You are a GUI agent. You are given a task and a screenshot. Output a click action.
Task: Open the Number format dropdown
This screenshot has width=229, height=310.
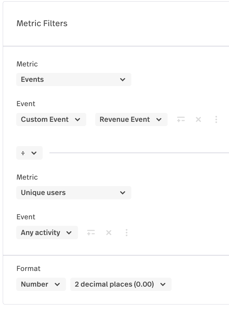pos(41,284)
